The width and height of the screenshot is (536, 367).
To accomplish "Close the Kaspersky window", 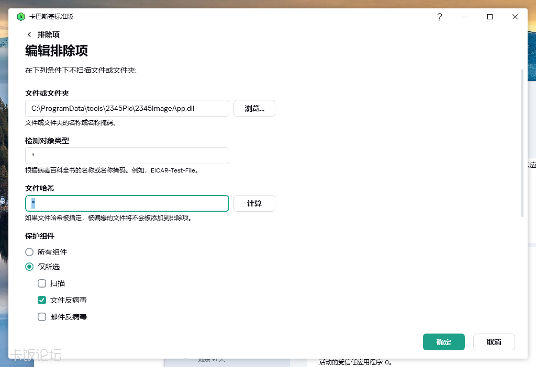I will [515, 17].
